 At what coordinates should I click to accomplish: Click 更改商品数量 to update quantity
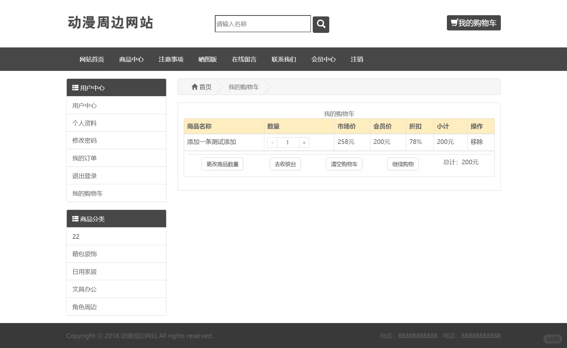[222, 164]
